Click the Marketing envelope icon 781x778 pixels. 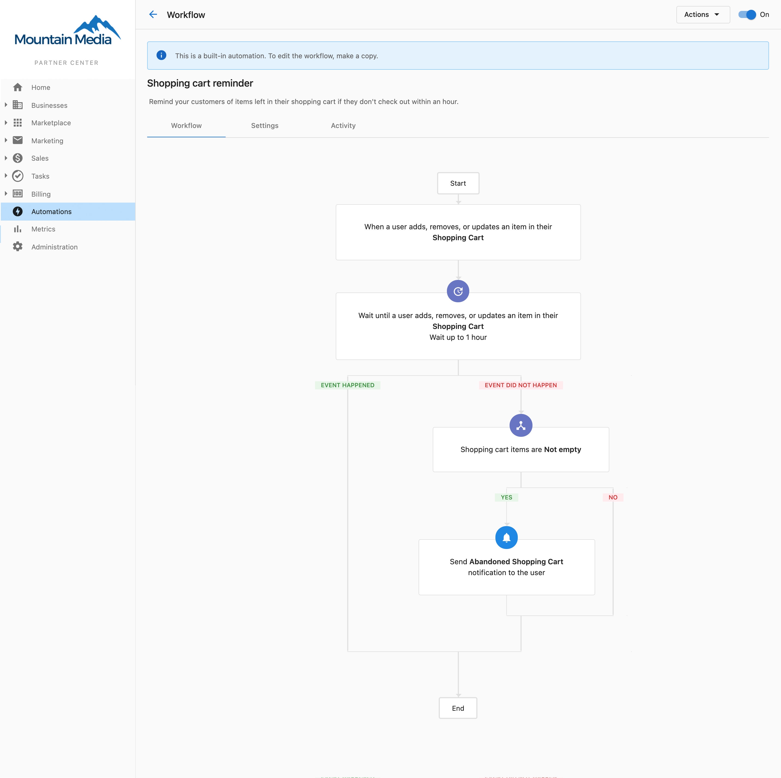pos(17,140)
